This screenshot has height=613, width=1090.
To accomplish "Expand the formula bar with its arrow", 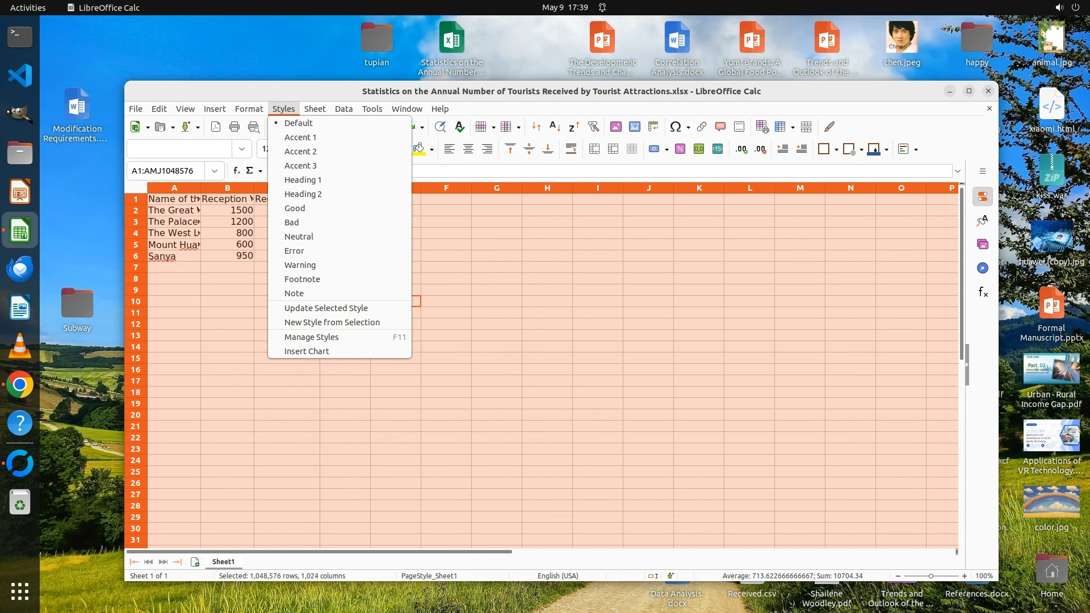I will point(958,170).
